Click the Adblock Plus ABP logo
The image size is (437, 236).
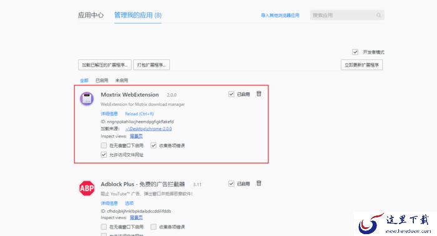(x=87, y=189)
